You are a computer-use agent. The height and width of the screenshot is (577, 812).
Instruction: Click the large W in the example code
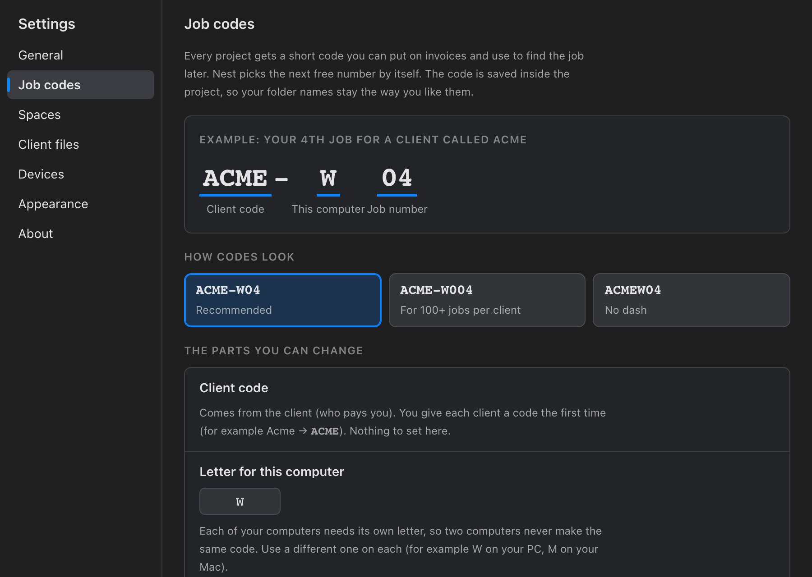tap(328, 178)
